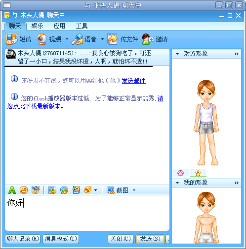
Task: Click the Flash download link 您点此下载最新版本
Action: [37, 106]
